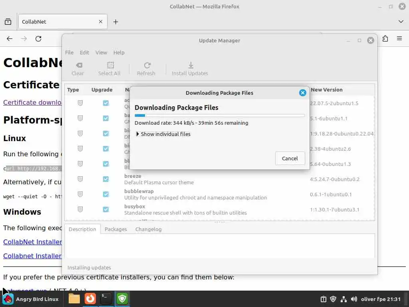Open the File menu in Update Manager
409x307 pixels.
click(x=69, y=52)
